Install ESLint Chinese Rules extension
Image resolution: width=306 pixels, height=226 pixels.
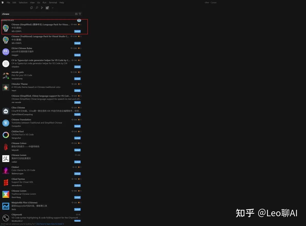tap(77, 55)
